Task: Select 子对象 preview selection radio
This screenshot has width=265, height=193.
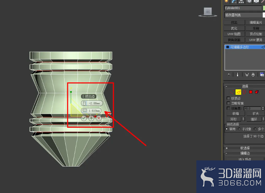Action: click(x=239, y=129)
